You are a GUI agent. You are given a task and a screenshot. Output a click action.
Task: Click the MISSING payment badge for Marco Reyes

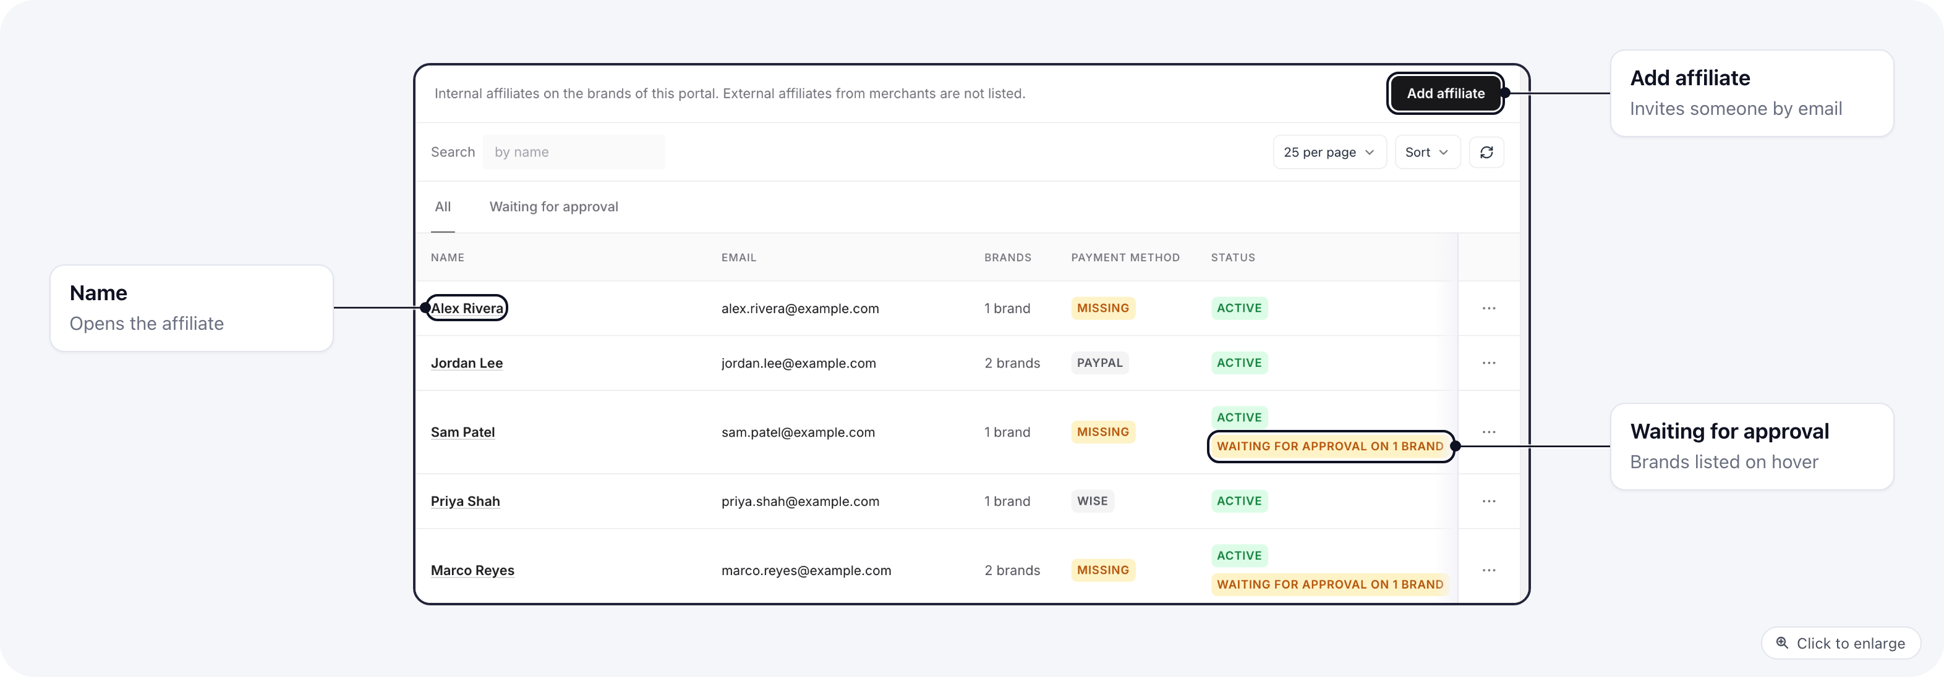click(1102, 570)
